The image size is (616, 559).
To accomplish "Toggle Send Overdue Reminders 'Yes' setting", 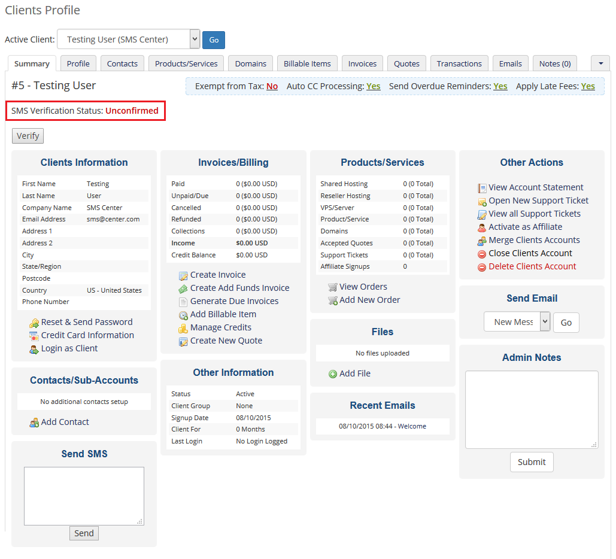I will pyautogui.click(x=500, y=86).
